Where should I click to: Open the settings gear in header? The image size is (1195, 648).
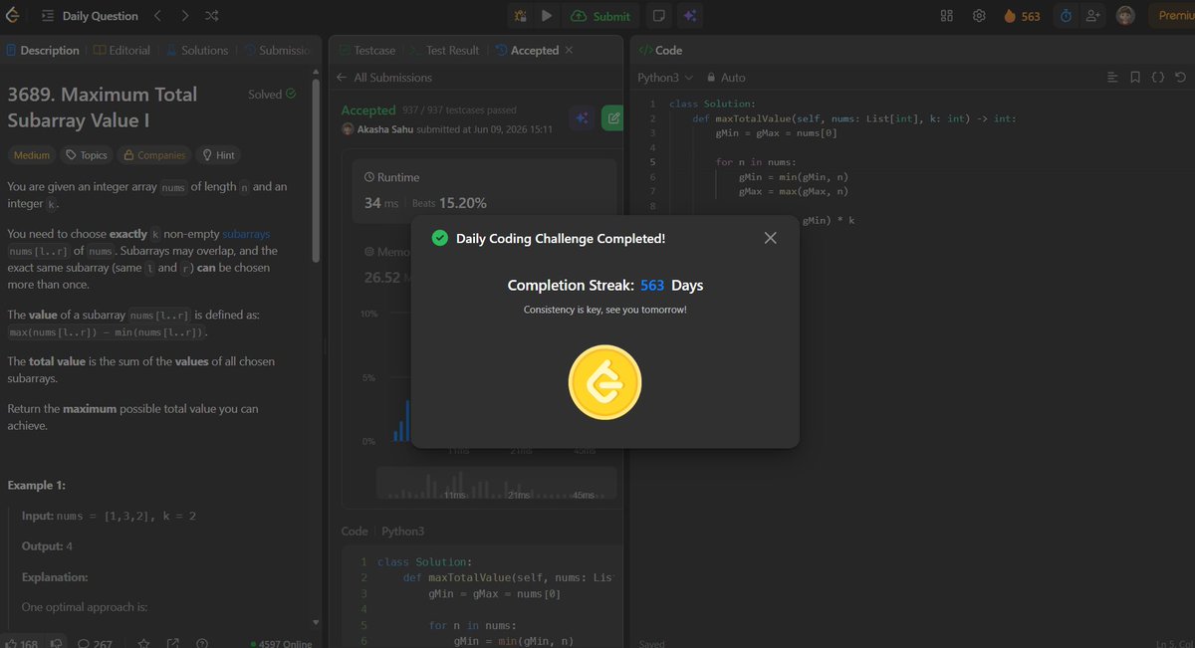(979, 16)
